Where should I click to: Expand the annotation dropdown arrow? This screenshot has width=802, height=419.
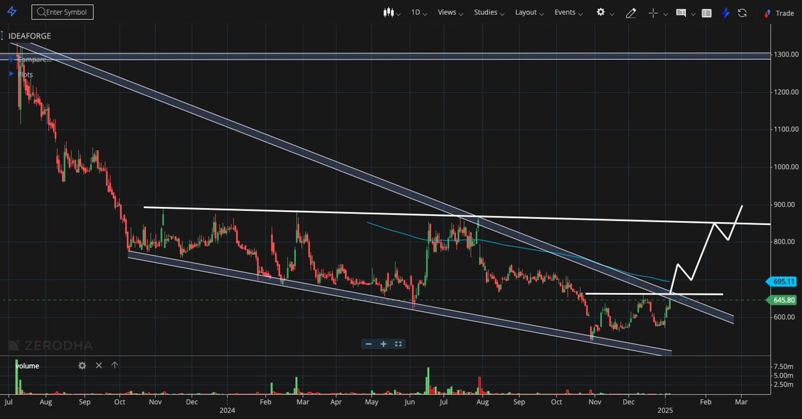tap(693, 13)
